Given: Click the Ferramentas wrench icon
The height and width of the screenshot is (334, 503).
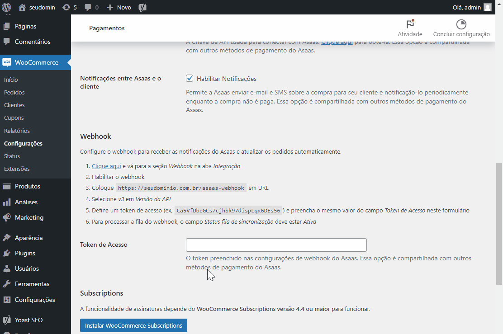Looking at the screenshot, I should (7, 284).
